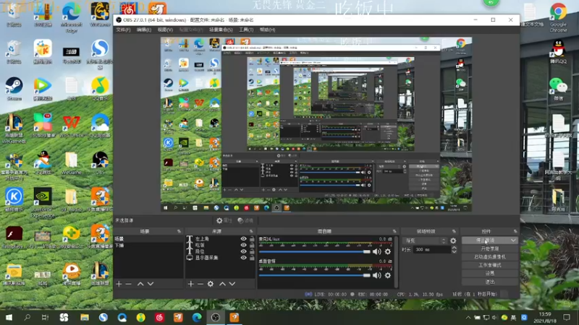Open Google Chrome desktop icon

coord(558,17)
